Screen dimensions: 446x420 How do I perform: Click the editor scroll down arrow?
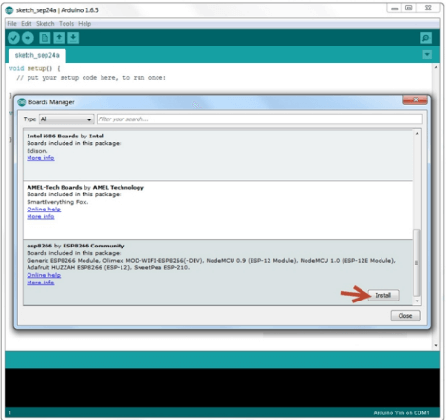[x=436, y=345]
